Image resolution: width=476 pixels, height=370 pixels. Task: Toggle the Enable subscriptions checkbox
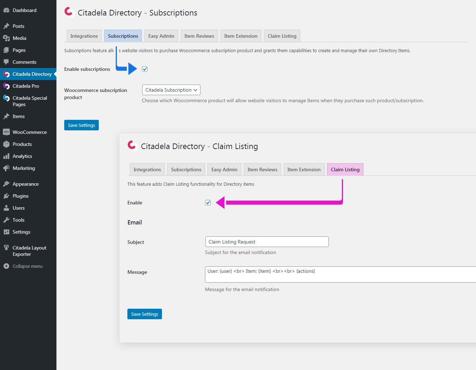(145, 69)
